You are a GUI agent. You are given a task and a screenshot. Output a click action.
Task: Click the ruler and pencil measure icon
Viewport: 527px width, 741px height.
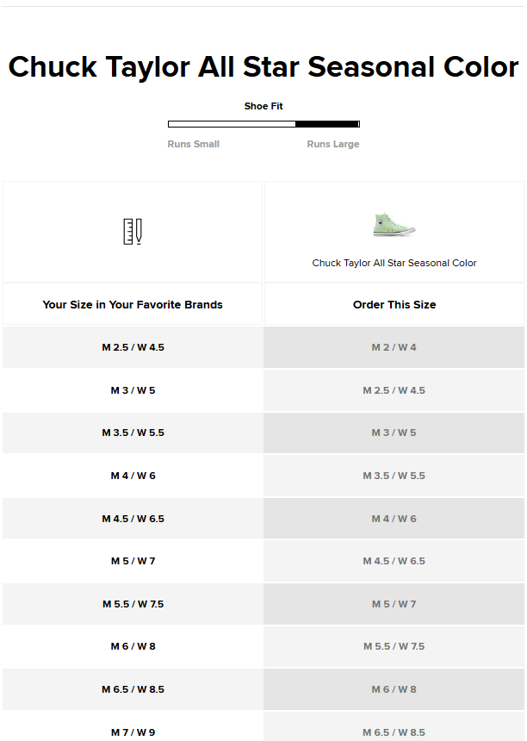tap(132, 231)
